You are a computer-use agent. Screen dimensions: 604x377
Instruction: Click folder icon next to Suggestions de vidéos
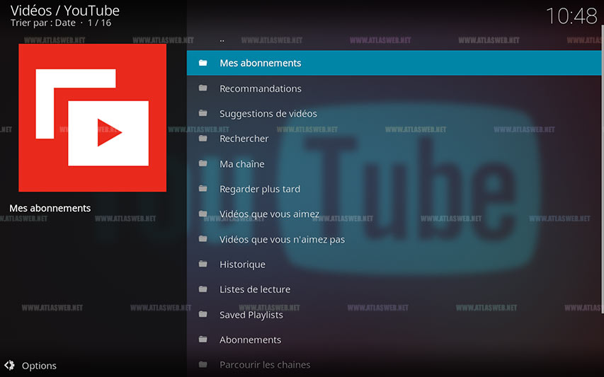pos(203,113)
